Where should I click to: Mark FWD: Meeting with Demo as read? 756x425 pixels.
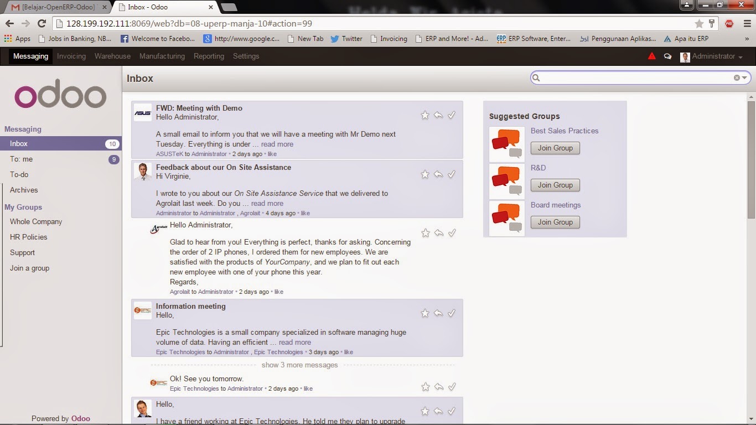point(452,115)
